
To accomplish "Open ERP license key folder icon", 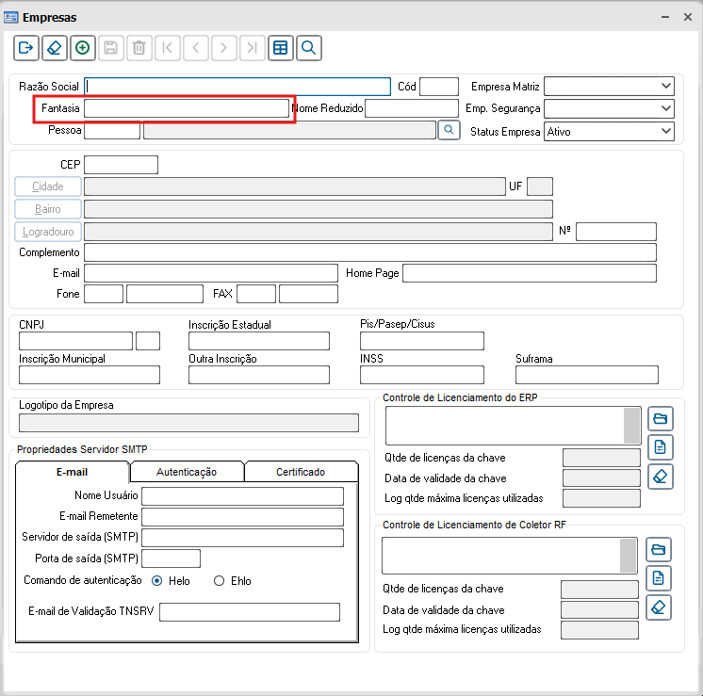I will [660, 418].
